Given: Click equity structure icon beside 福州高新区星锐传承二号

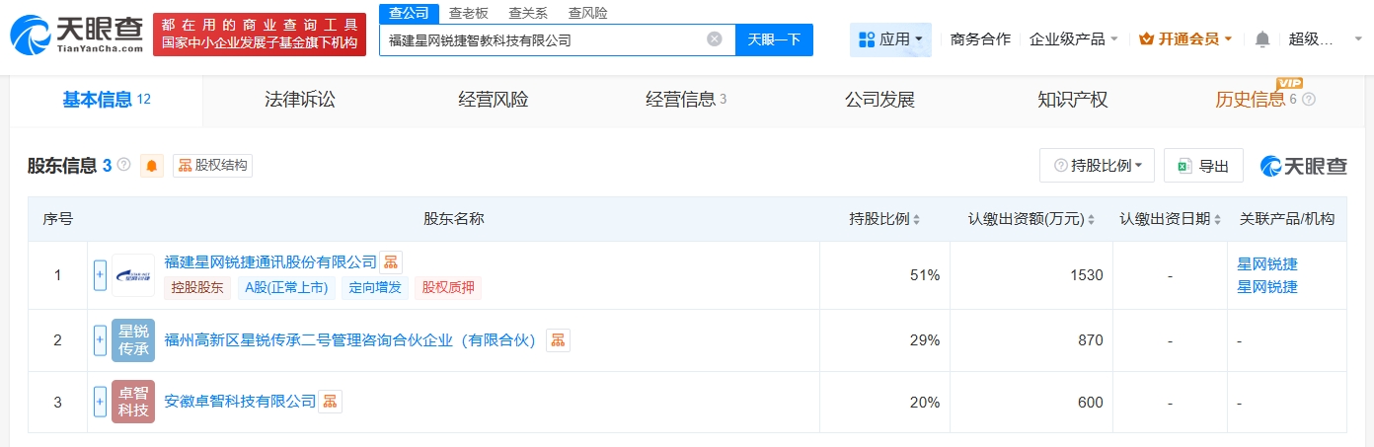Looking at the screenshot, I should 558,340.
